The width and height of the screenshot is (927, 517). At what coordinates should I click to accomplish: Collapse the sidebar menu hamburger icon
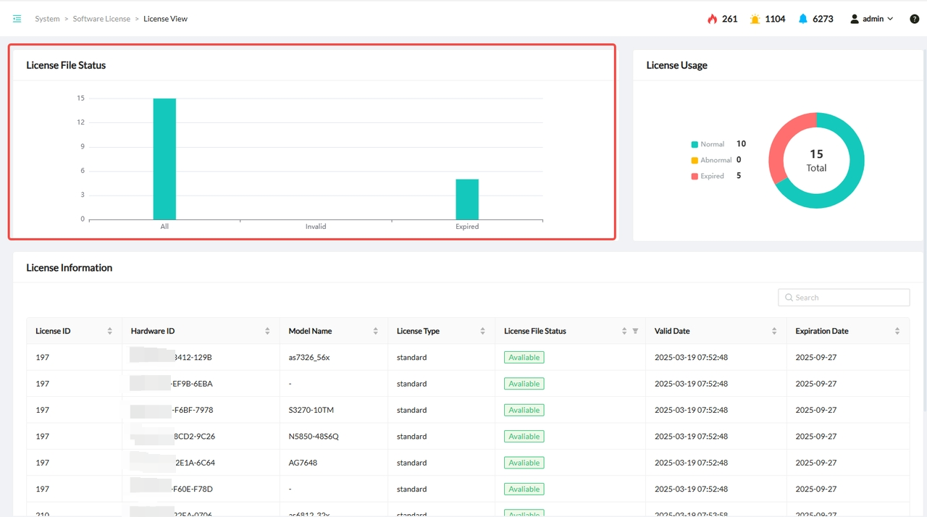(x=17, y=19)
